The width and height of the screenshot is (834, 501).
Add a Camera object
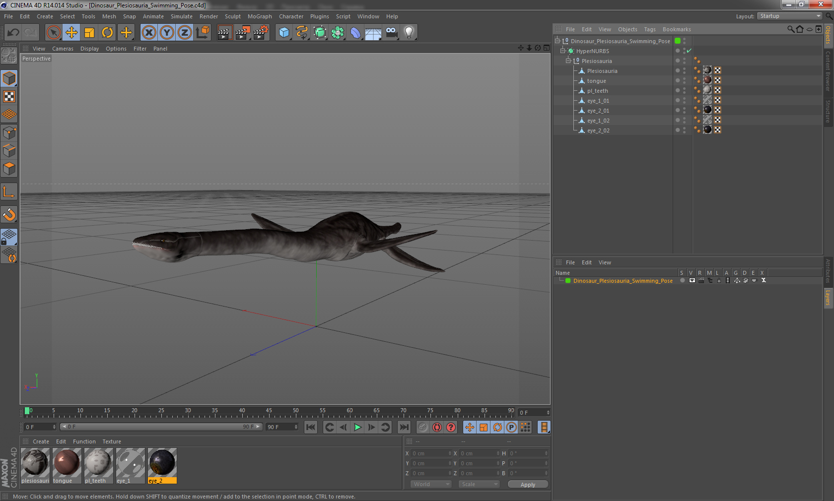pos(391,33)
